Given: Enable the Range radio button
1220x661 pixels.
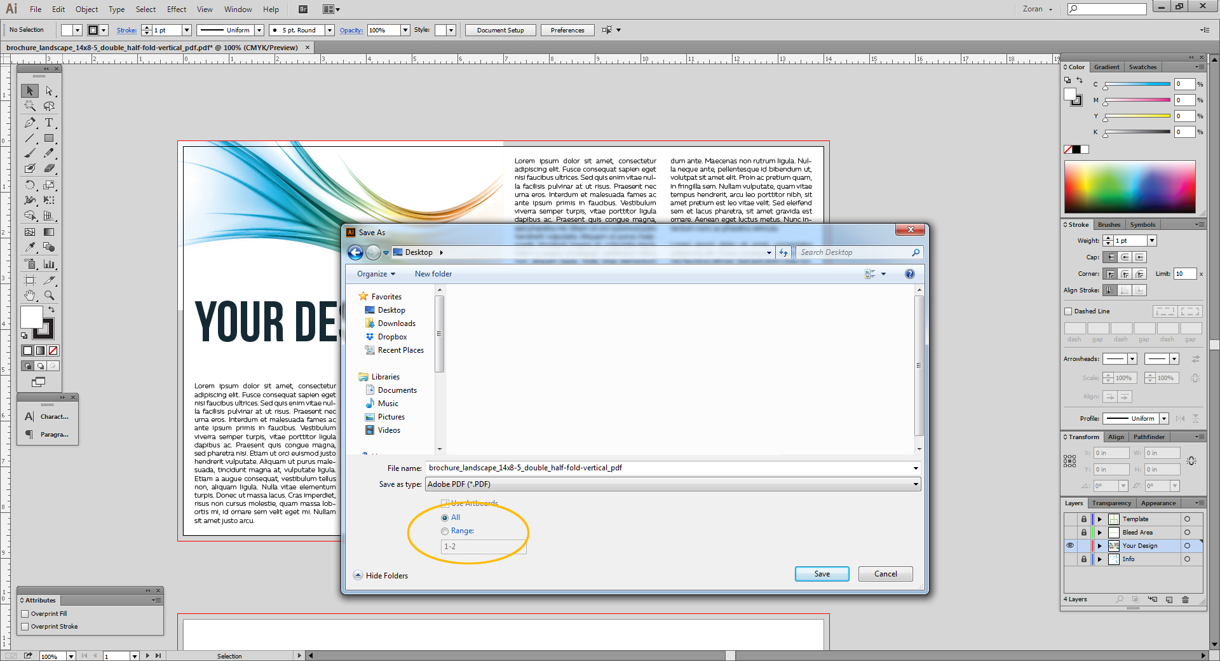Looking at the screenshot, I should pyautogui.click(x=445, y=531).
